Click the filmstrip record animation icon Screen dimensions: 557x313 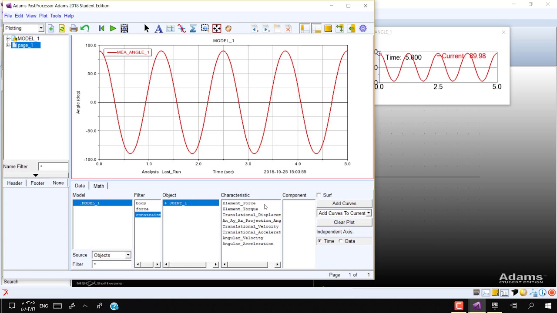coord(124,28)
